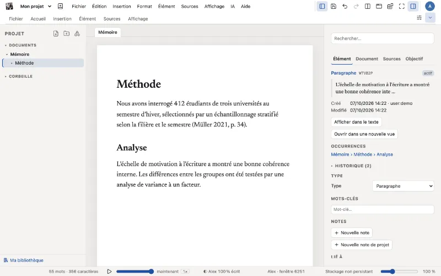The image size is (441, 276).
Task: Switch to the Objectif inspector tab
Action: (414, 59)
